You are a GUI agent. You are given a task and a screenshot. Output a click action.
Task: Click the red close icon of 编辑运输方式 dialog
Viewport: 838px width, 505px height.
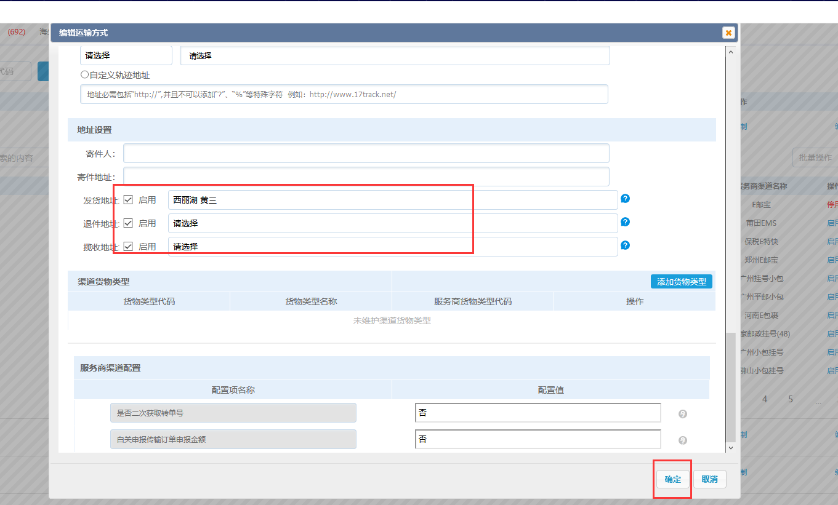(x=728, y=33)
